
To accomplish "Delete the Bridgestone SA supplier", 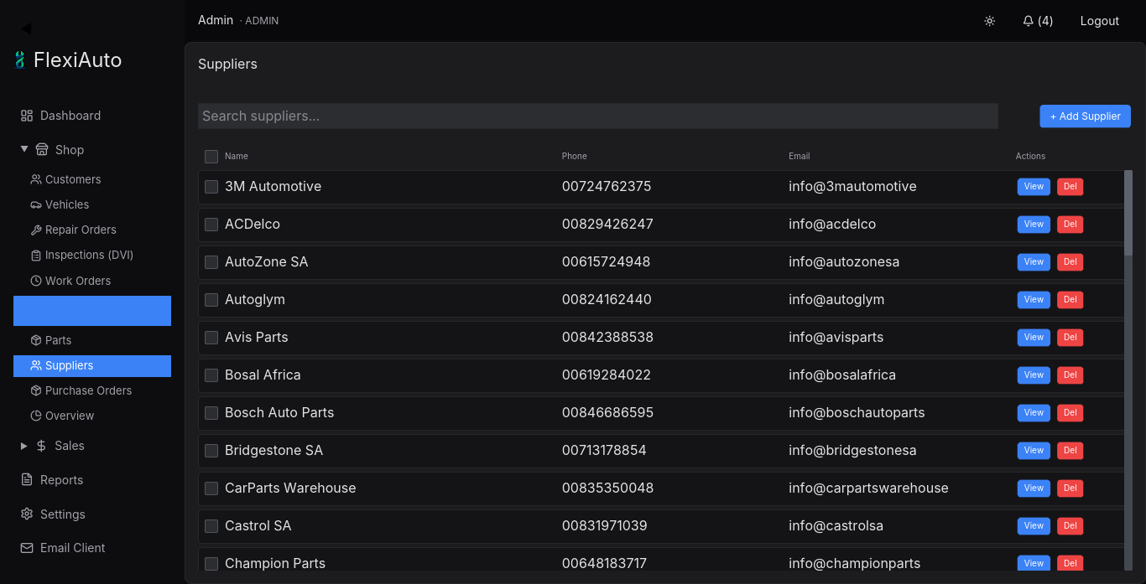I will tap(1070, 451).
